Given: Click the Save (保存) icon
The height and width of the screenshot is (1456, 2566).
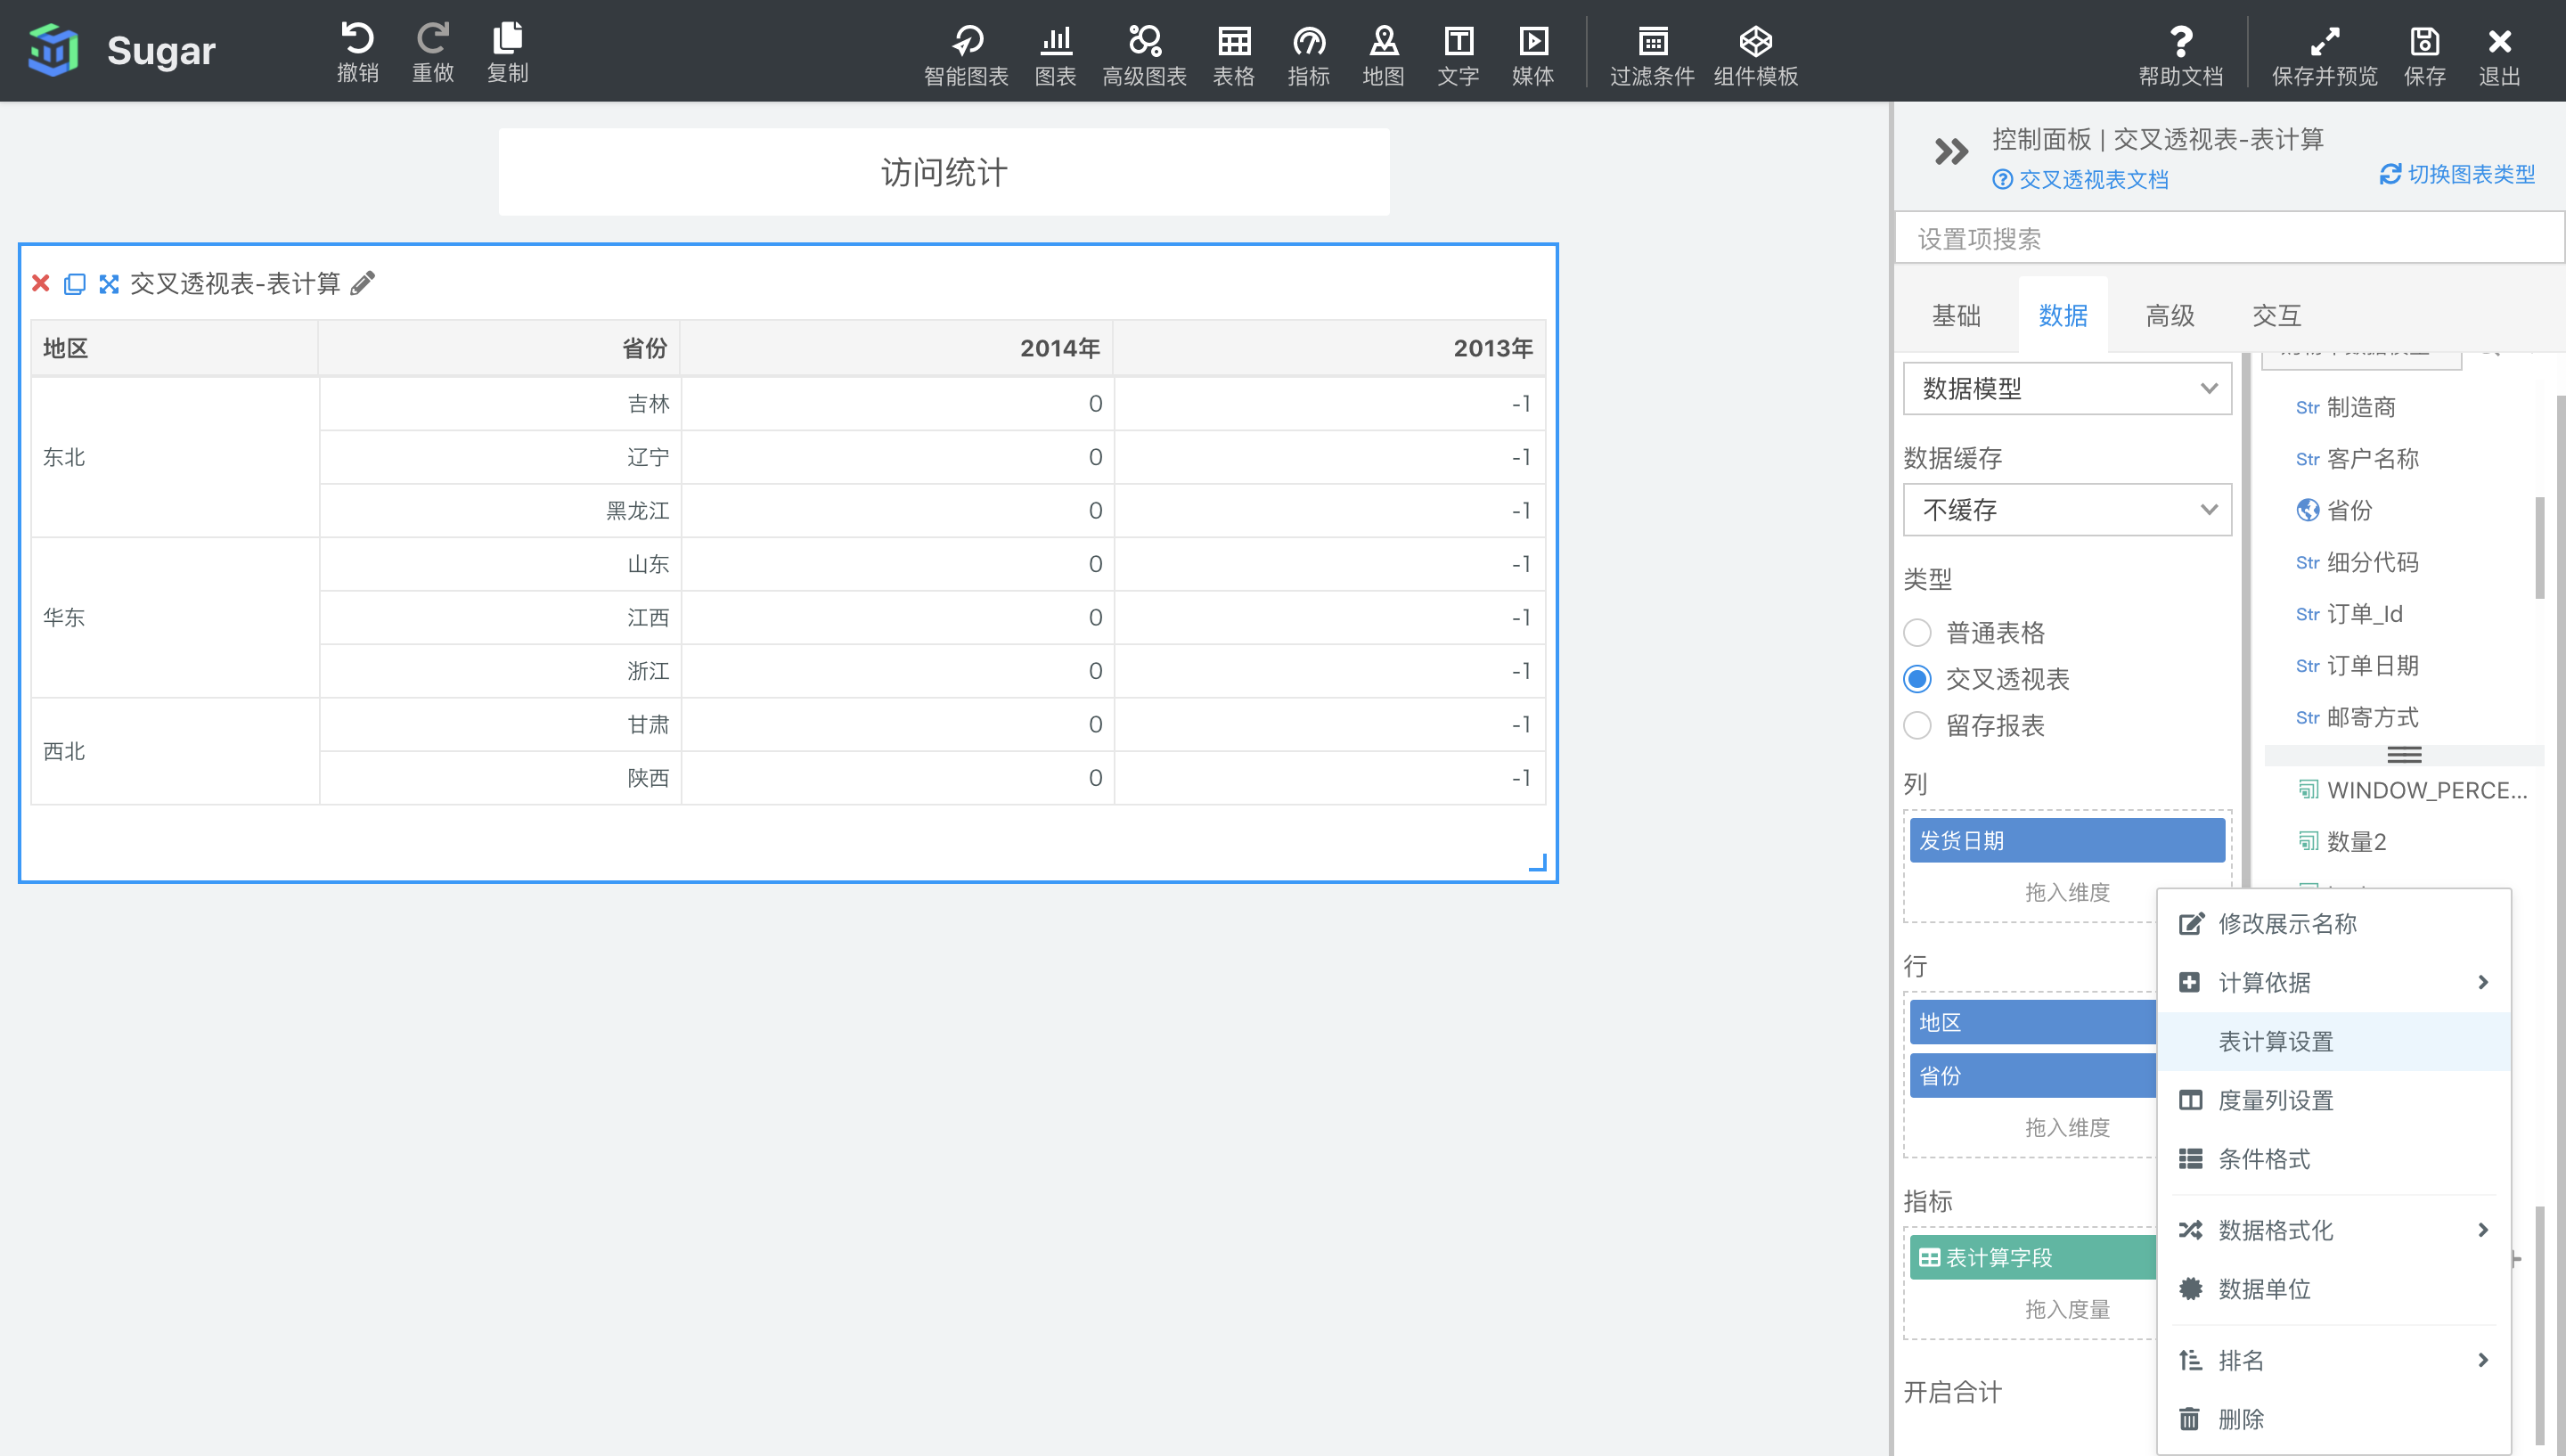Looking at the screenshot, I should (x=2424, y=55).
